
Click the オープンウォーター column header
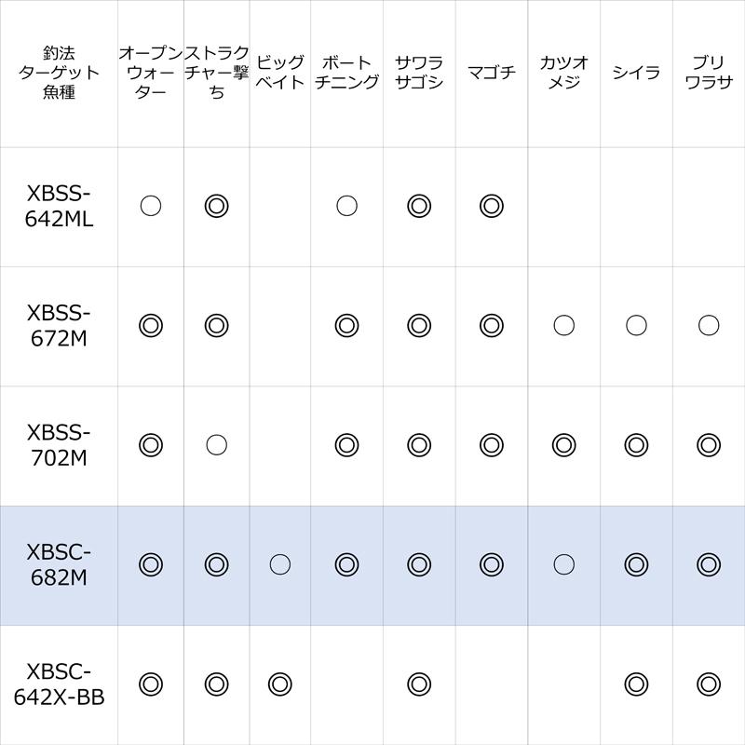click(x=151, y=73)
